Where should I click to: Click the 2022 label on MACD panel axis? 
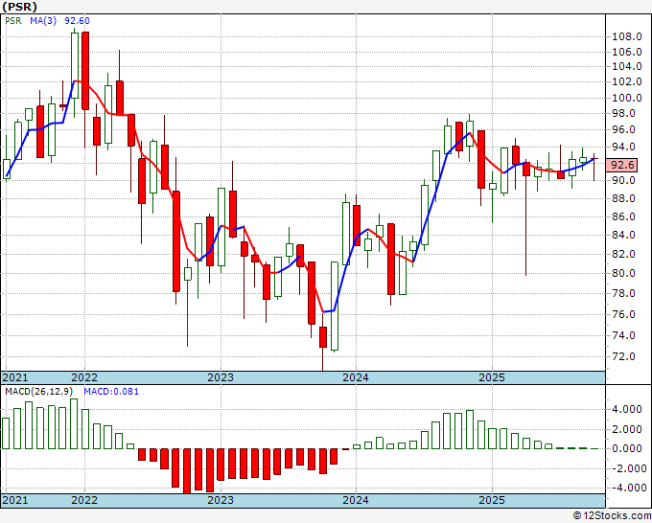click(84, 500)
